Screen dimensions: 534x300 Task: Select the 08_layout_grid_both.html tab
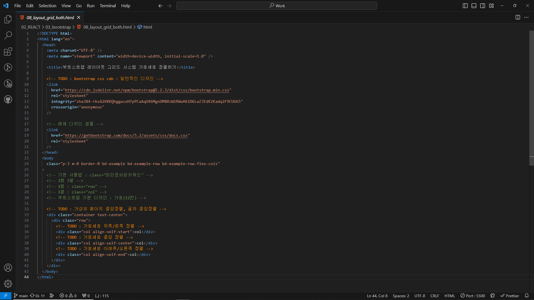[x=50, y=17]
